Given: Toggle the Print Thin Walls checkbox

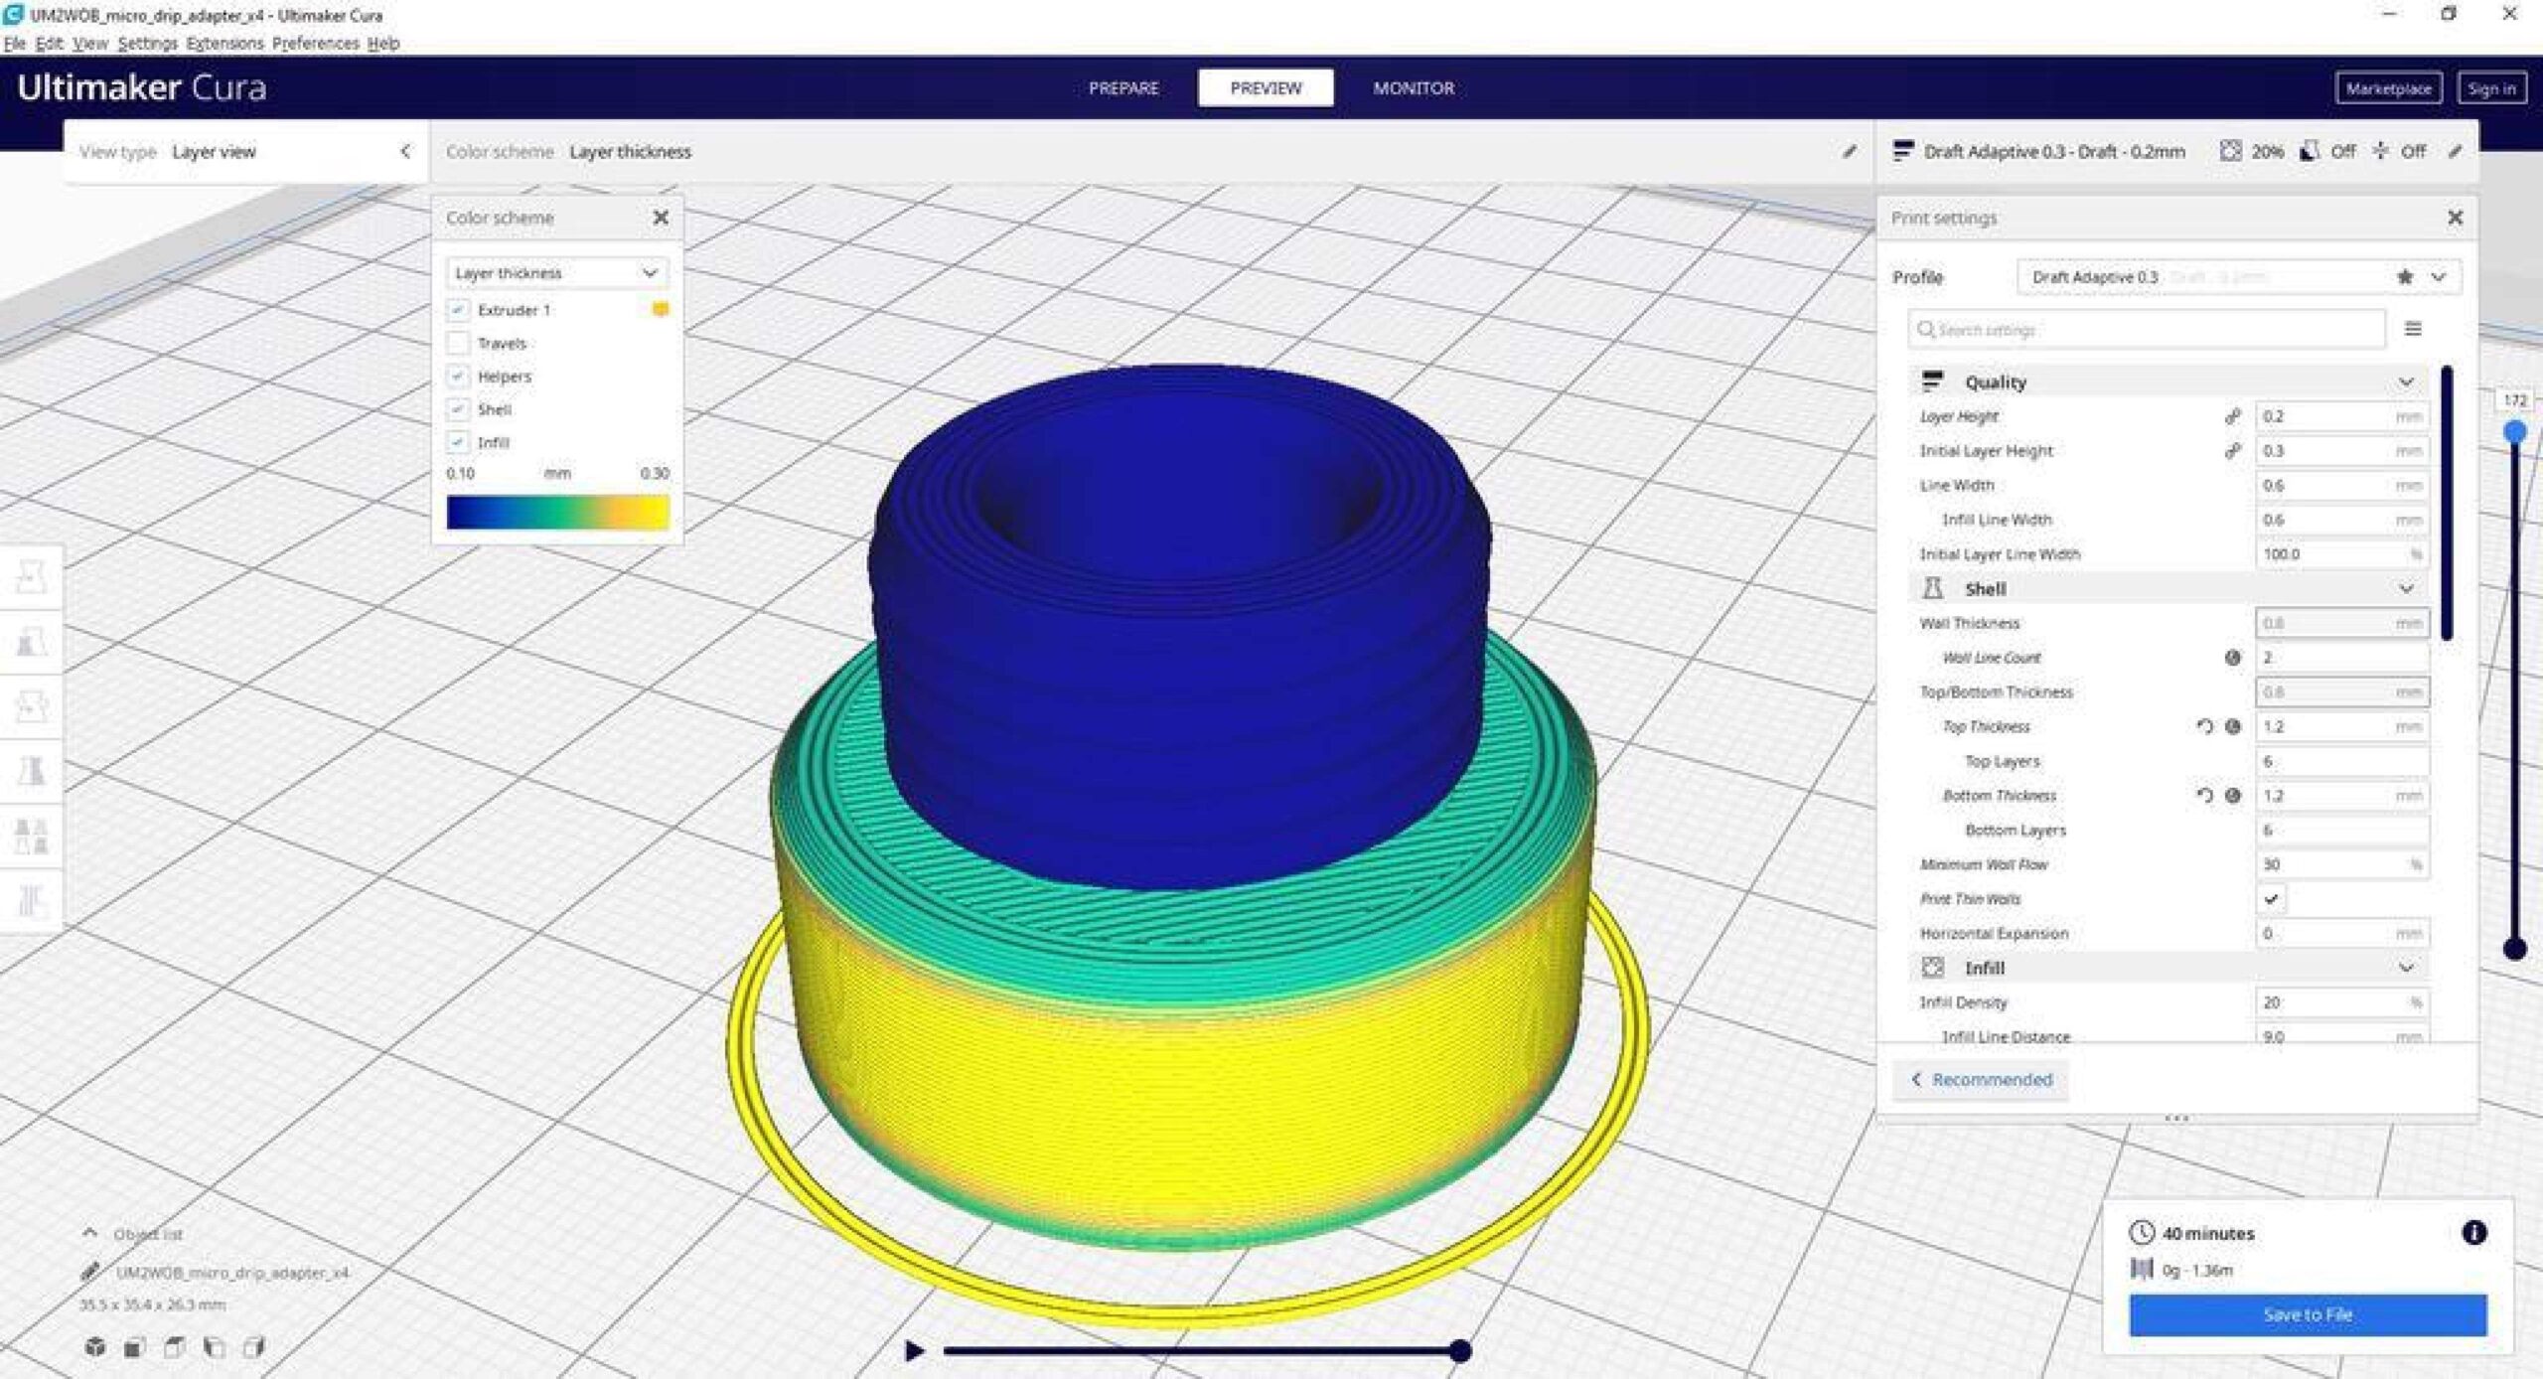Looking at the screenshot, I should [x=2271, y=899].
